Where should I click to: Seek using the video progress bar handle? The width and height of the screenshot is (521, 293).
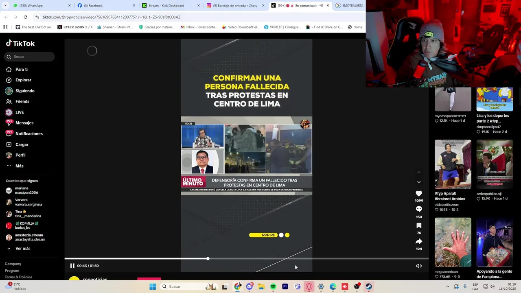(208, 258)
